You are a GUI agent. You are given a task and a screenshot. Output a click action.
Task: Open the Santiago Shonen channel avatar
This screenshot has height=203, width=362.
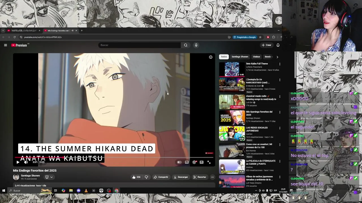(x=16, y=177)
